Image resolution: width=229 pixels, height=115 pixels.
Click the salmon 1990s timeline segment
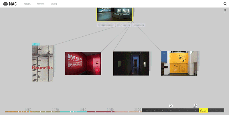point(128,112)
